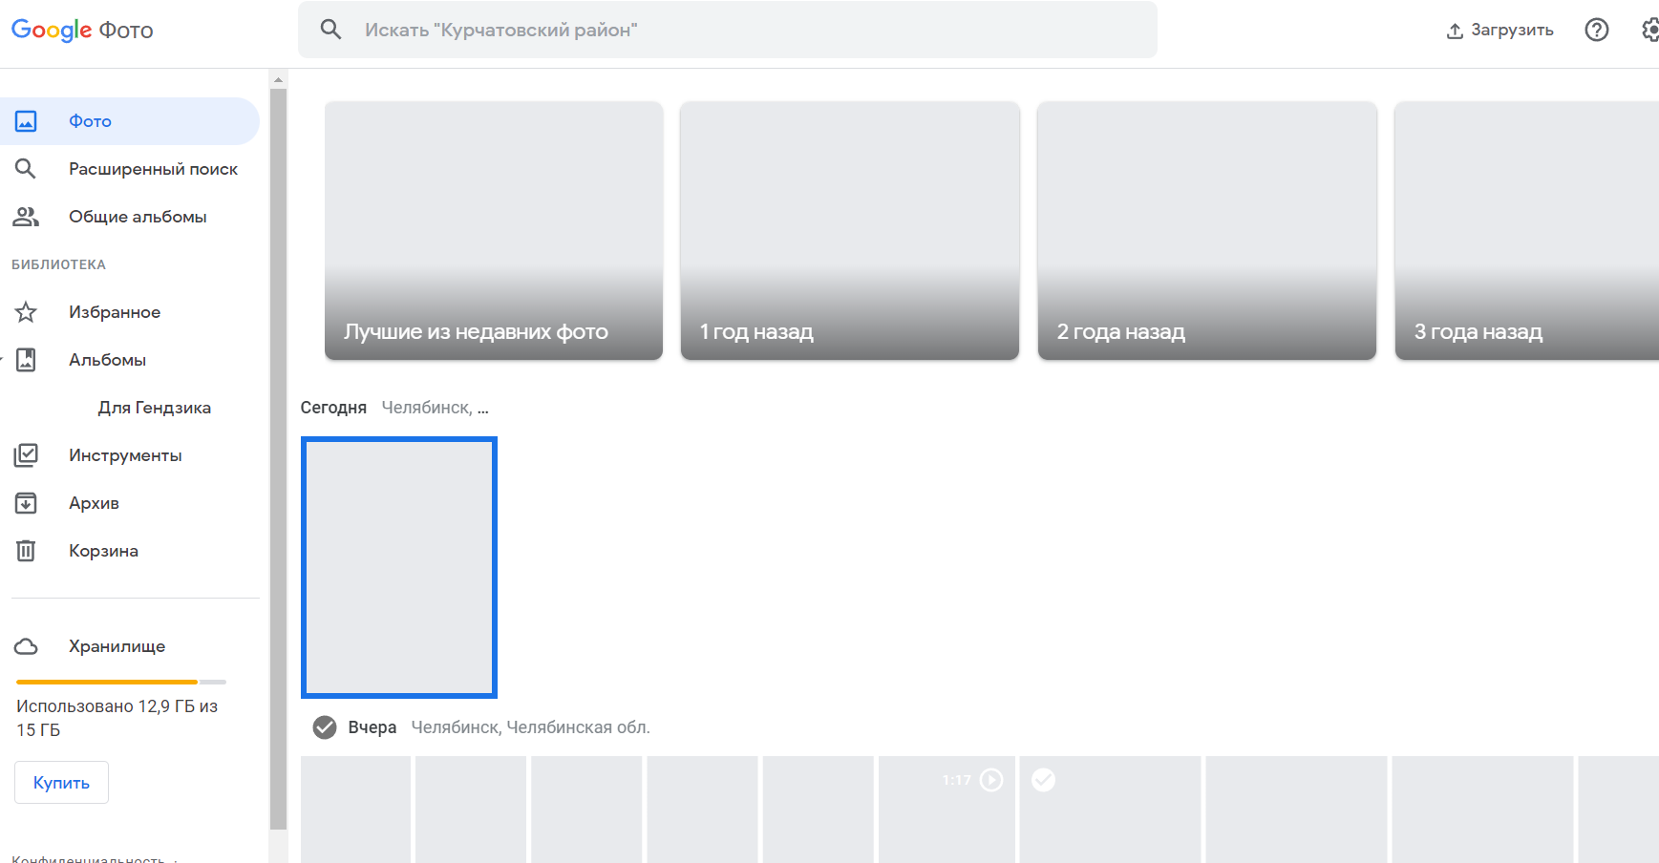Click the Вчера date heading

(372, 727)
